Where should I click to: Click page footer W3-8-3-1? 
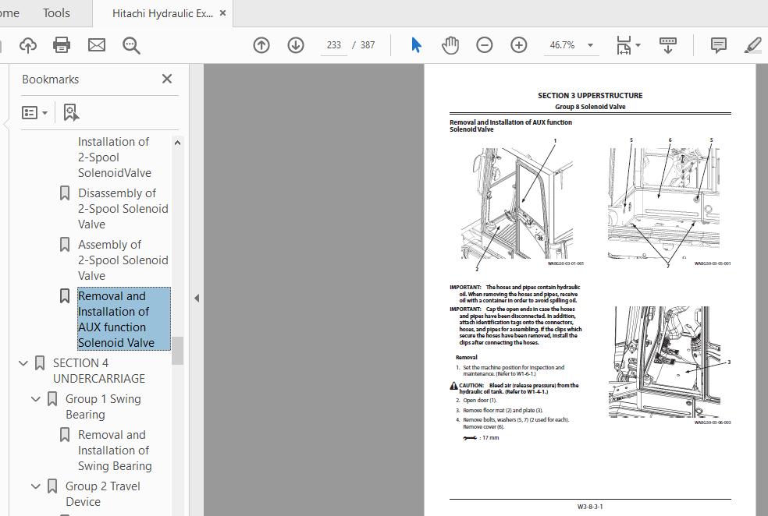click(x=590, y=507)
